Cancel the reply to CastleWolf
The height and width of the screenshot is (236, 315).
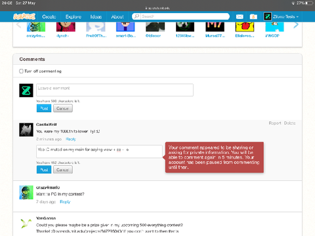pyautogui.click(x=63, y=170)
